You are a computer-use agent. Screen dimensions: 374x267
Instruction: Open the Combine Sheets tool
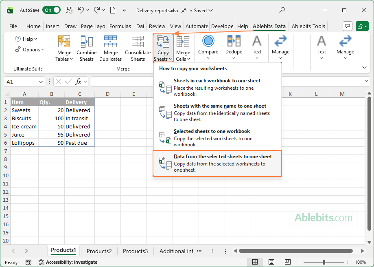[86, 48]
